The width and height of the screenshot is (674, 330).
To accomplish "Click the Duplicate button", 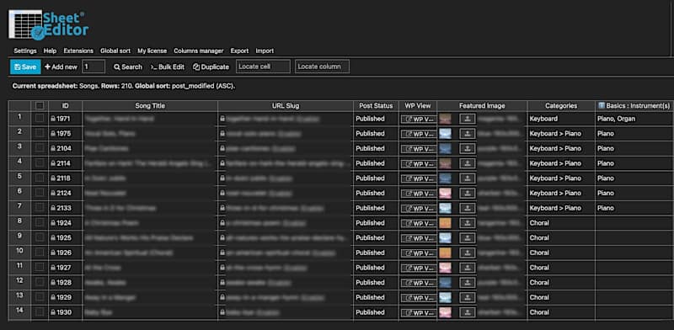I will [x=211, y=67].
